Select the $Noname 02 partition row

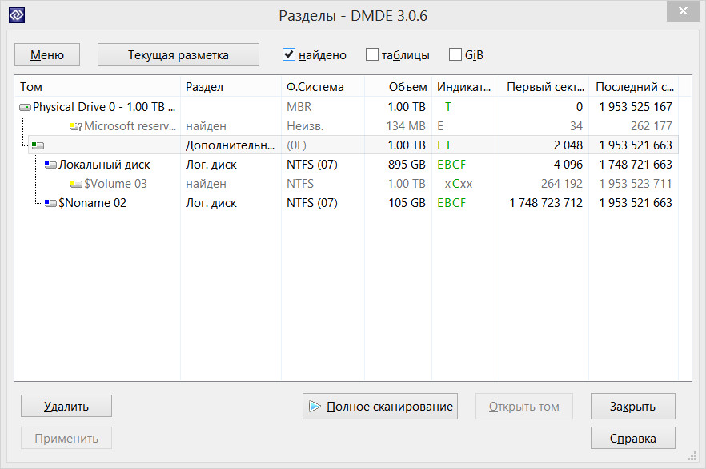click(92, 203)
